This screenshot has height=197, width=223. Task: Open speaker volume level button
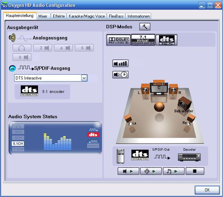pos(120,63)
